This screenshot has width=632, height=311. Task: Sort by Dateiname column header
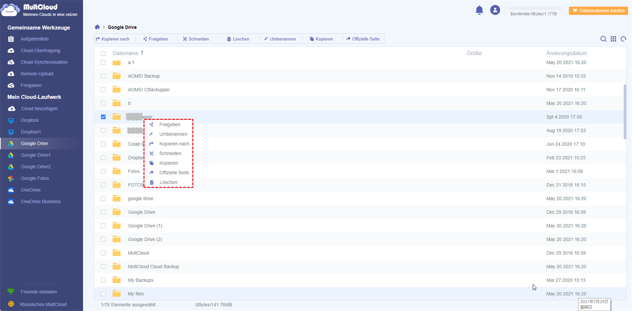pos(128,53)
